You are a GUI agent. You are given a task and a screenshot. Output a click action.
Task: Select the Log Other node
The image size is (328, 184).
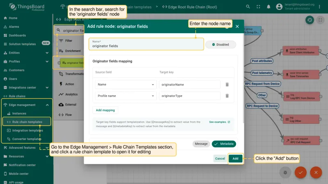(301, 119)
